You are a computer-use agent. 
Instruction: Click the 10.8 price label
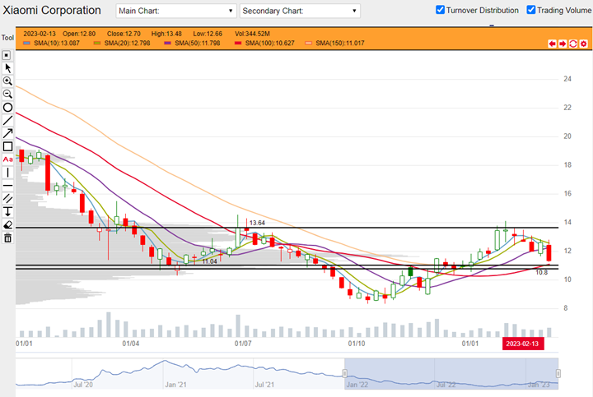542,272
